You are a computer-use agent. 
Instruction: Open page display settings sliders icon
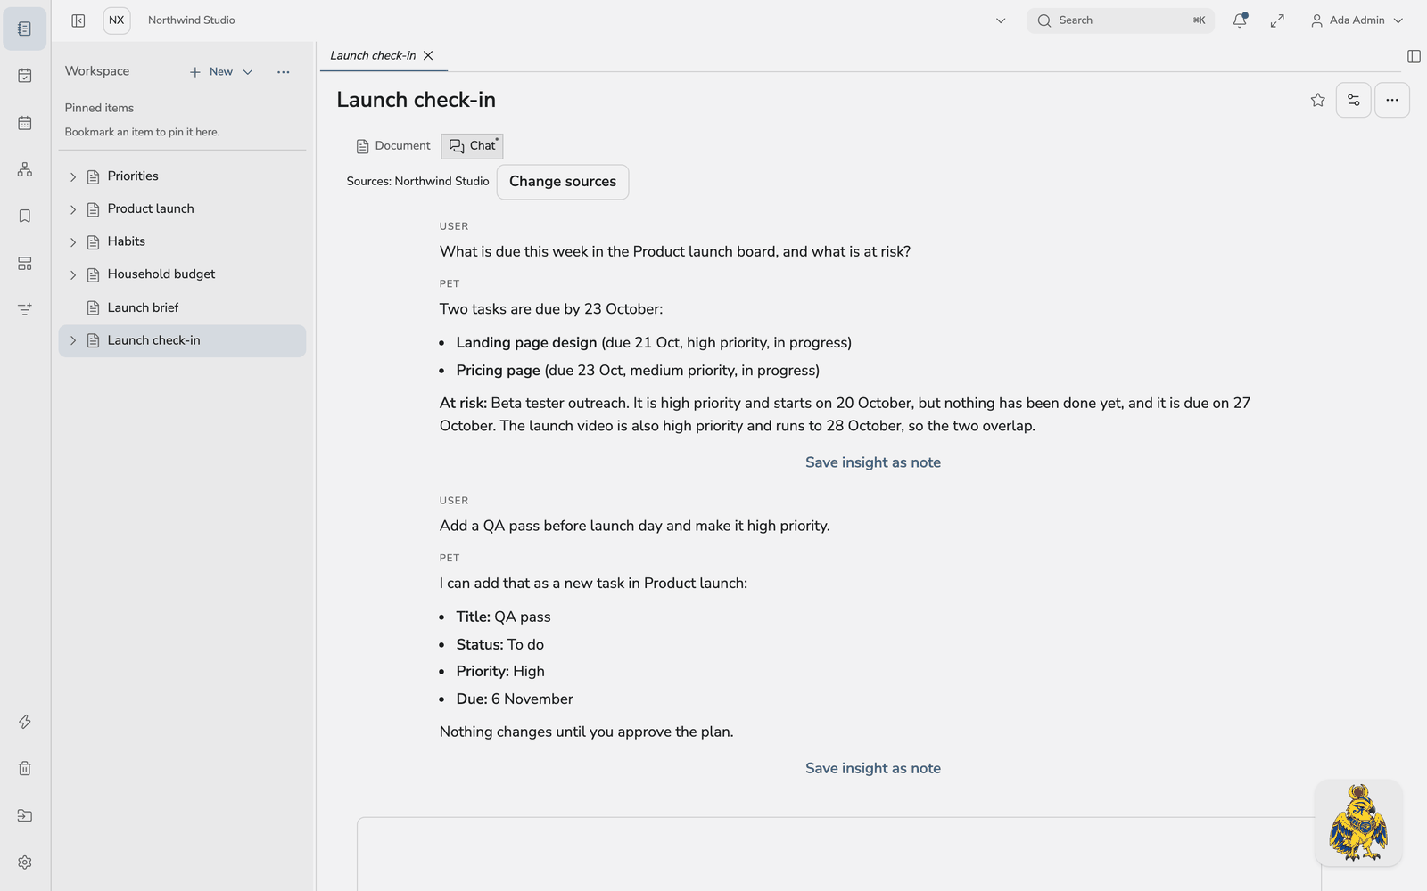pos(1354,100)
